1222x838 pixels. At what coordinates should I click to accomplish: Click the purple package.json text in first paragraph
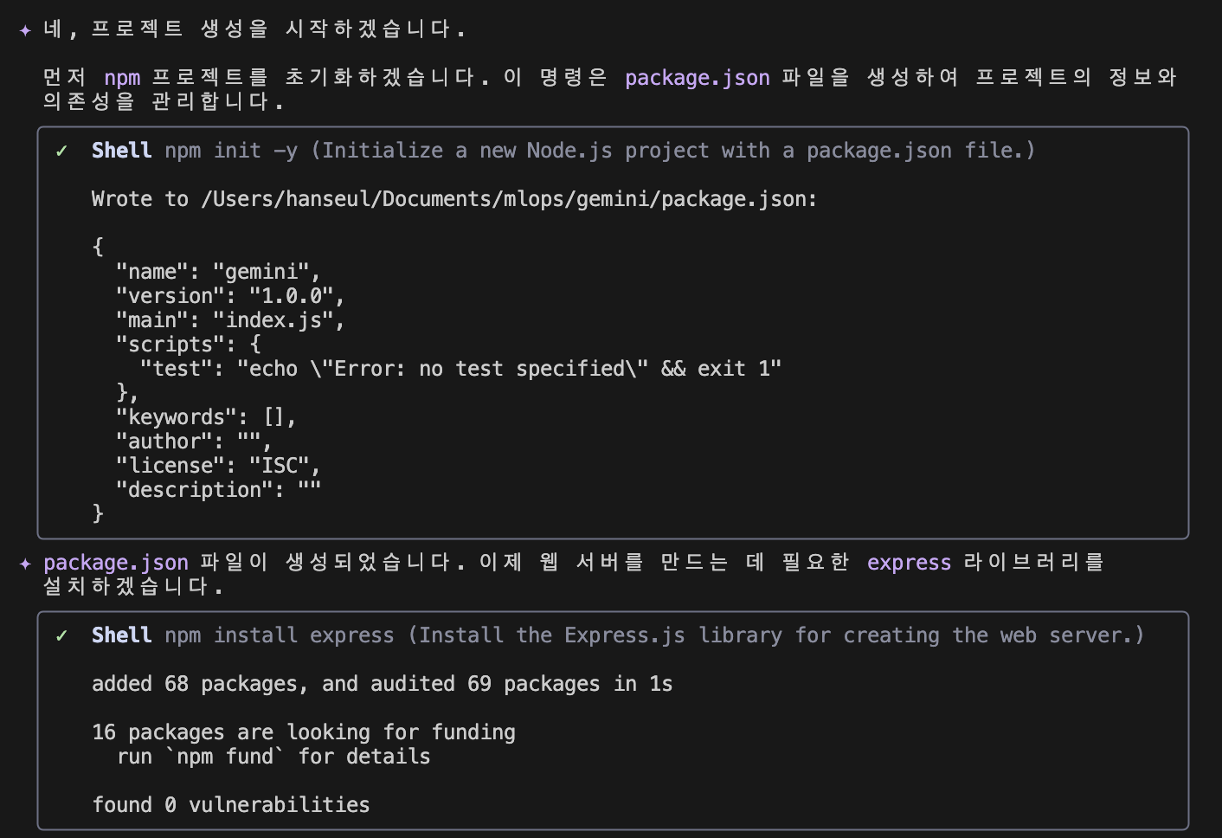[x=698, y=78]
